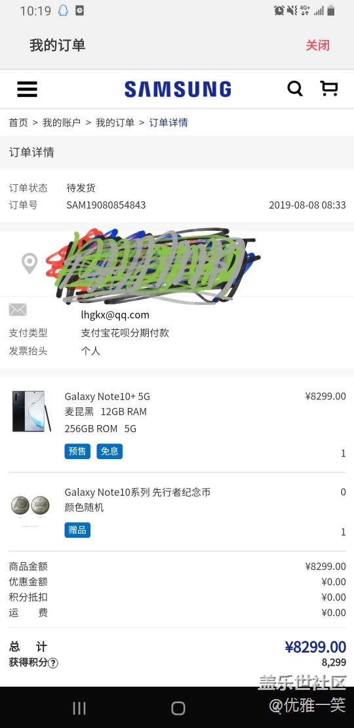Click the Samsung logo

click(x=178, y=89)
